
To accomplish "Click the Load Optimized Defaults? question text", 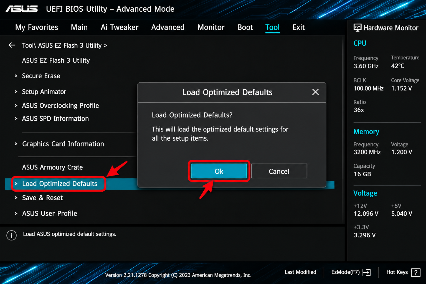I will 192,115.
